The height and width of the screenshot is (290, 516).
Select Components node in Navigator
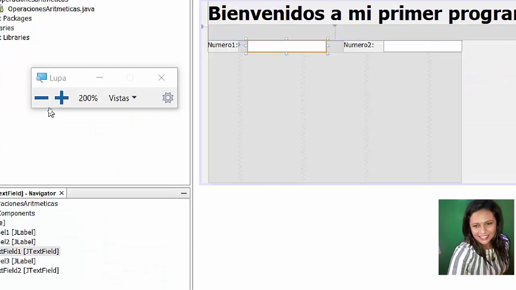(17, 213)
